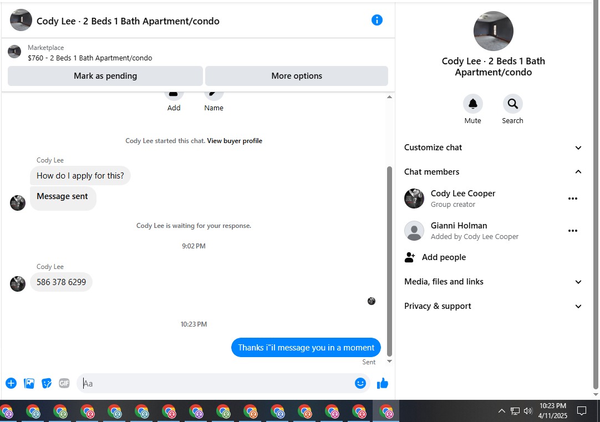Click the active Chrome taskbar icon
The image size is (600, 422).
click(x=386, y=411)
